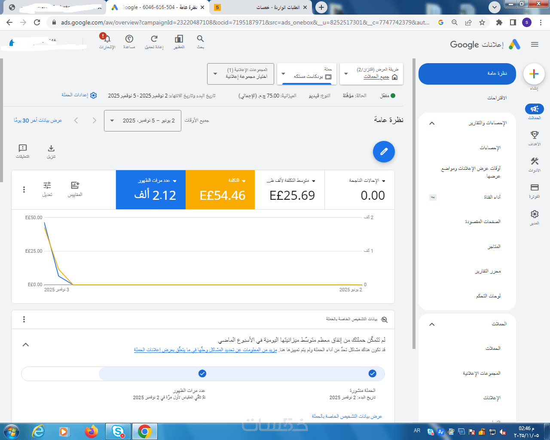
Task: Click the show last 30 days data link
Action: 38,120
